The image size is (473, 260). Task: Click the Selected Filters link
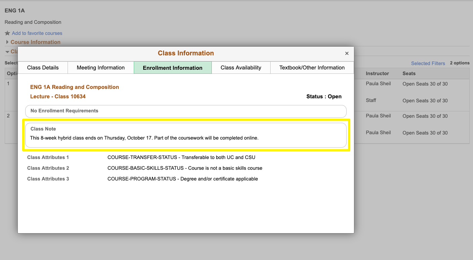pyautogui.click(x=428, y=63)
